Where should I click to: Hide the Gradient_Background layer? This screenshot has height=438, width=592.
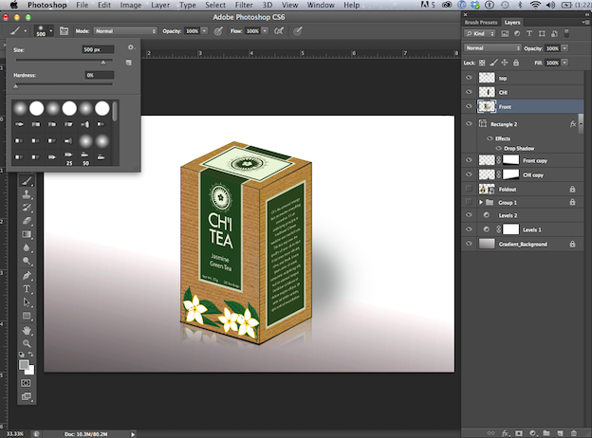coord(469,244)
